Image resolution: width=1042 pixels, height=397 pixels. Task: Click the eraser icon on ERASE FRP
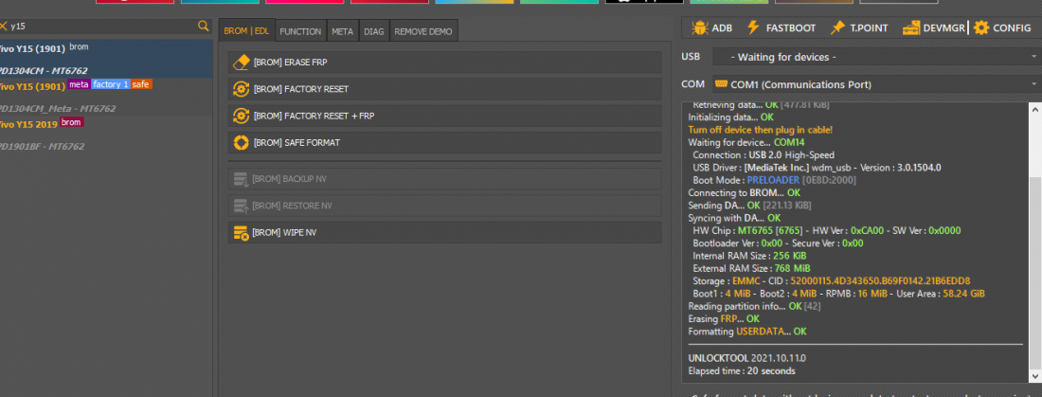coord(241,63)
